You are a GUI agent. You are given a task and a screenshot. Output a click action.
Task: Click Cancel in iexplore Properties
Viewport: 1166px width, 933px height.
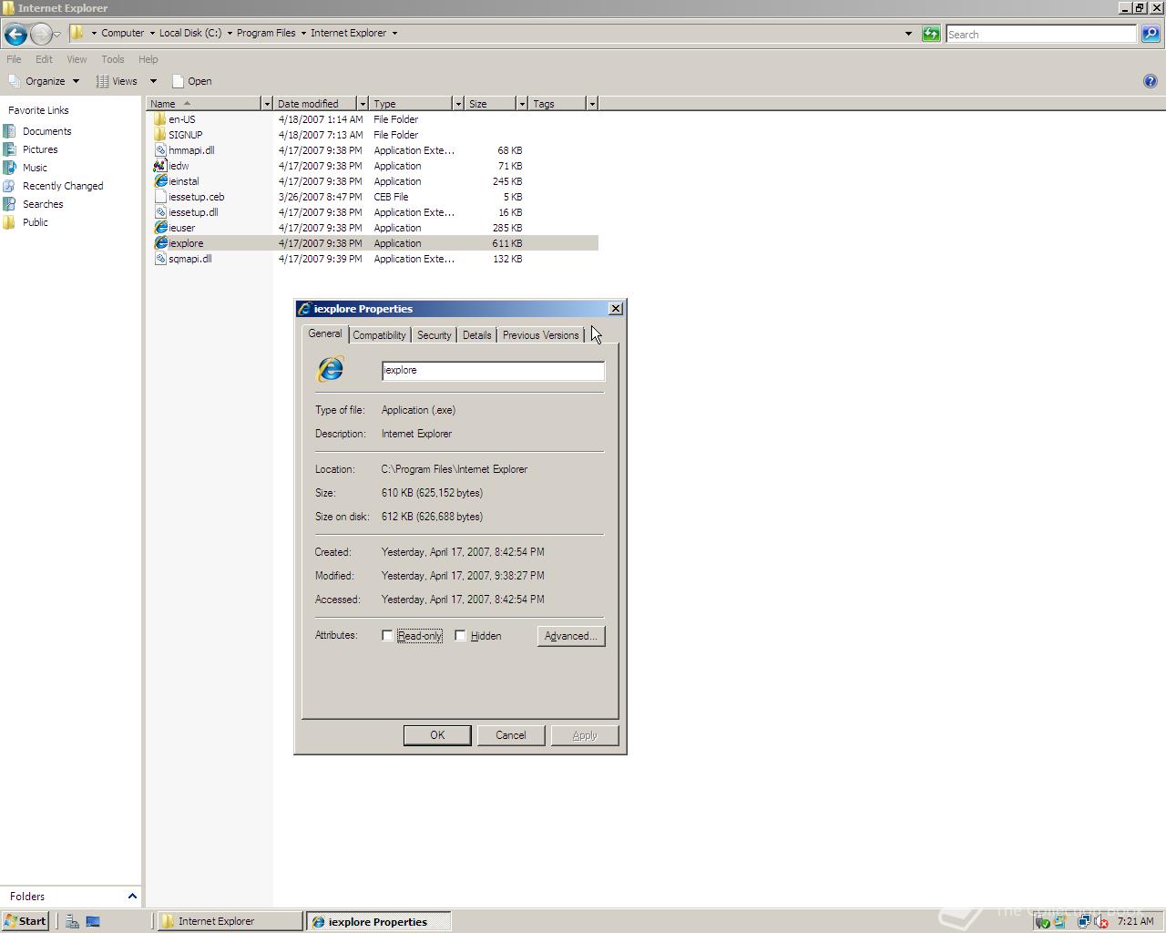click(510, 735)
